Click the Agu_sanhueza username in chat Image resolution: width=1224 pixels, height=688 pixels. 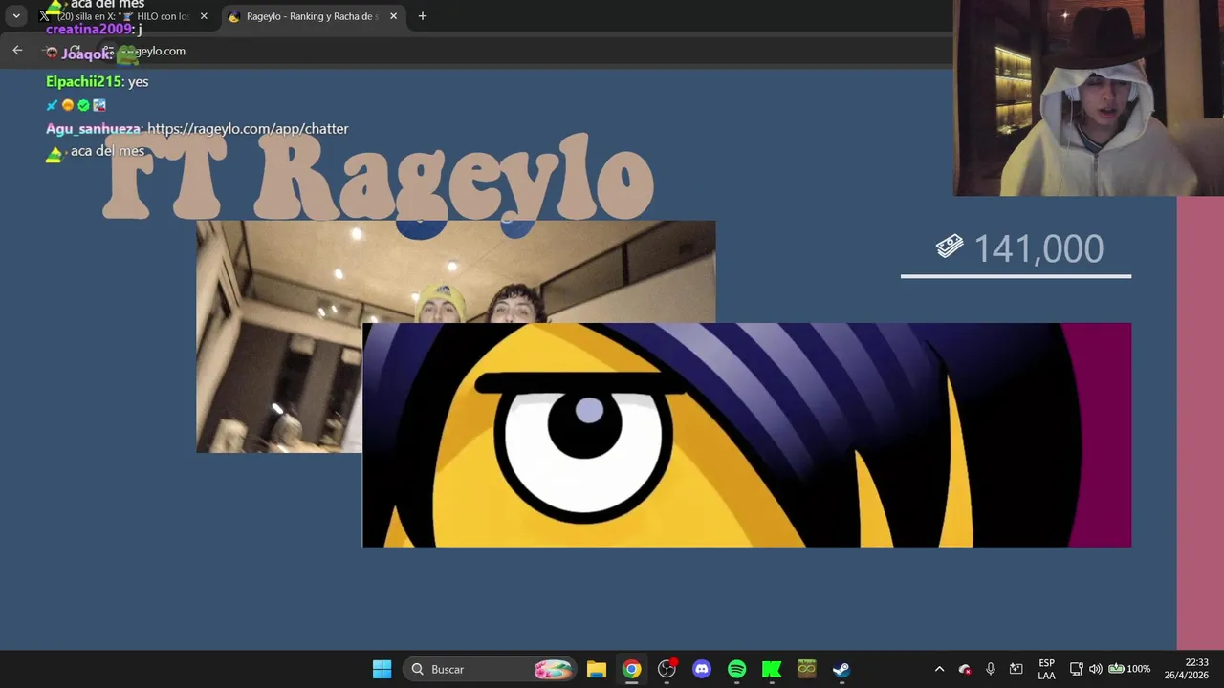(94, 128)
